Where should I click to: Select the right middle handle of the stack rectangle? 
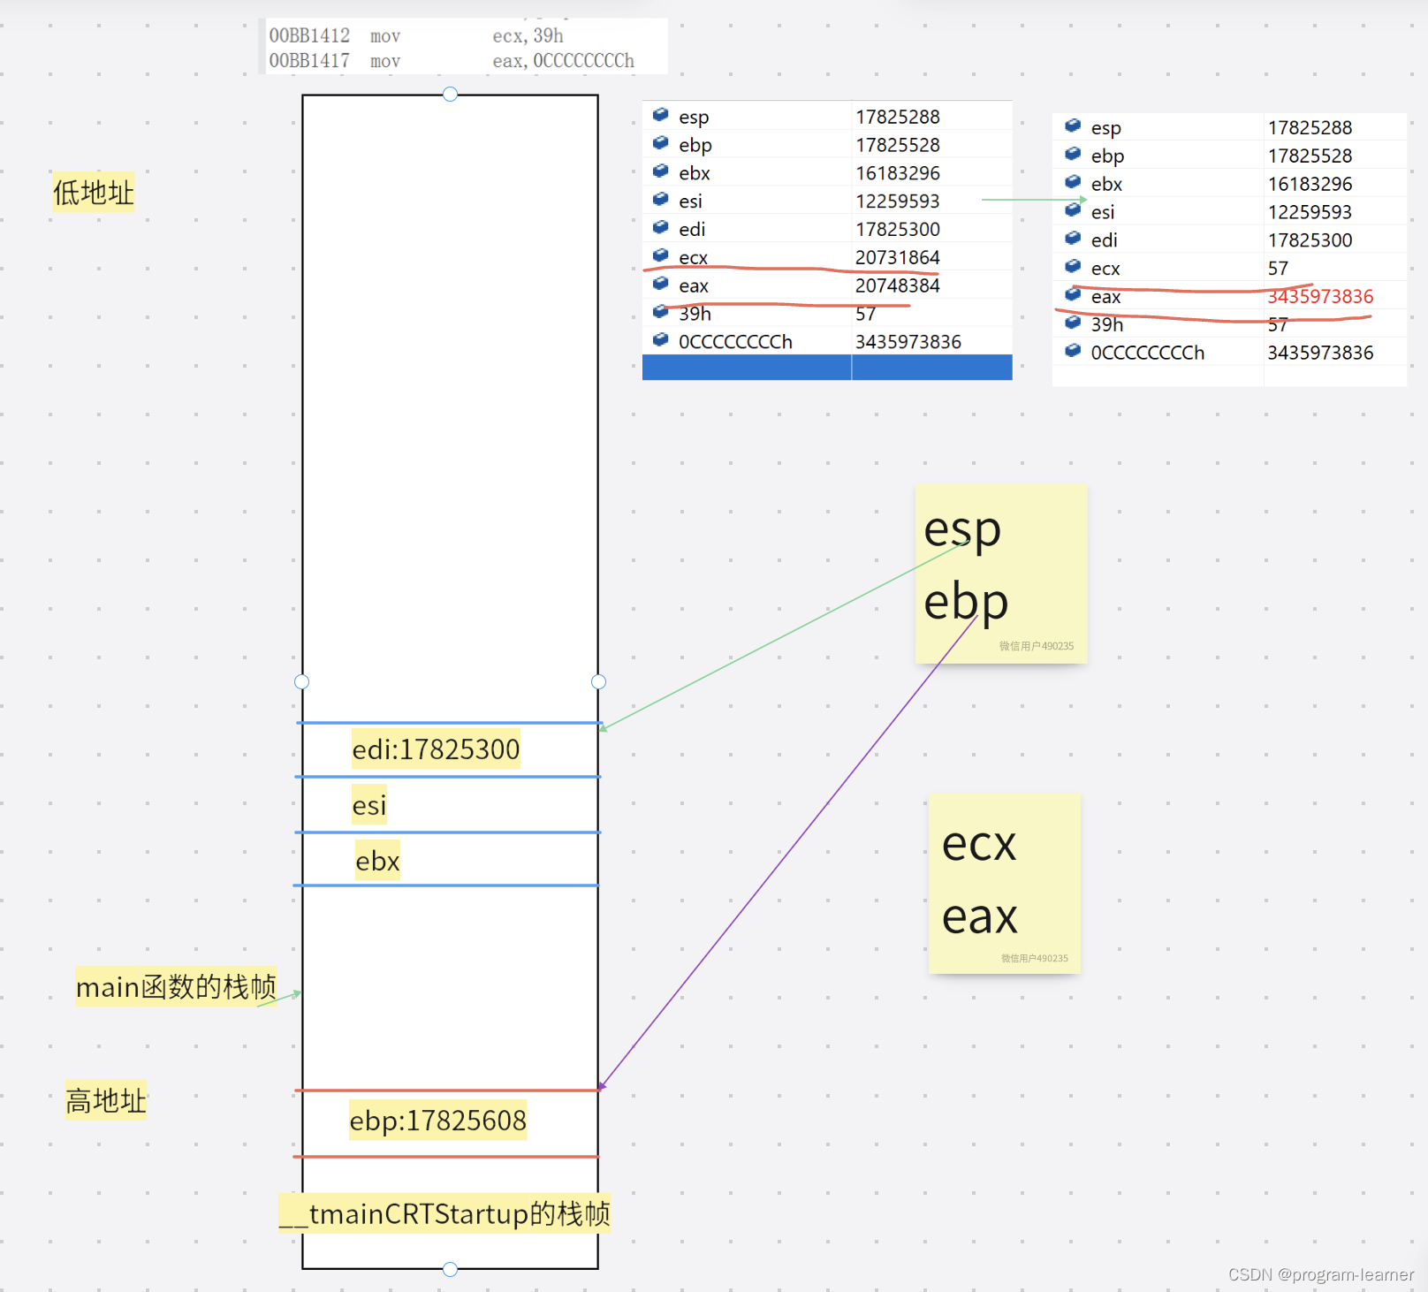(598, 681)
